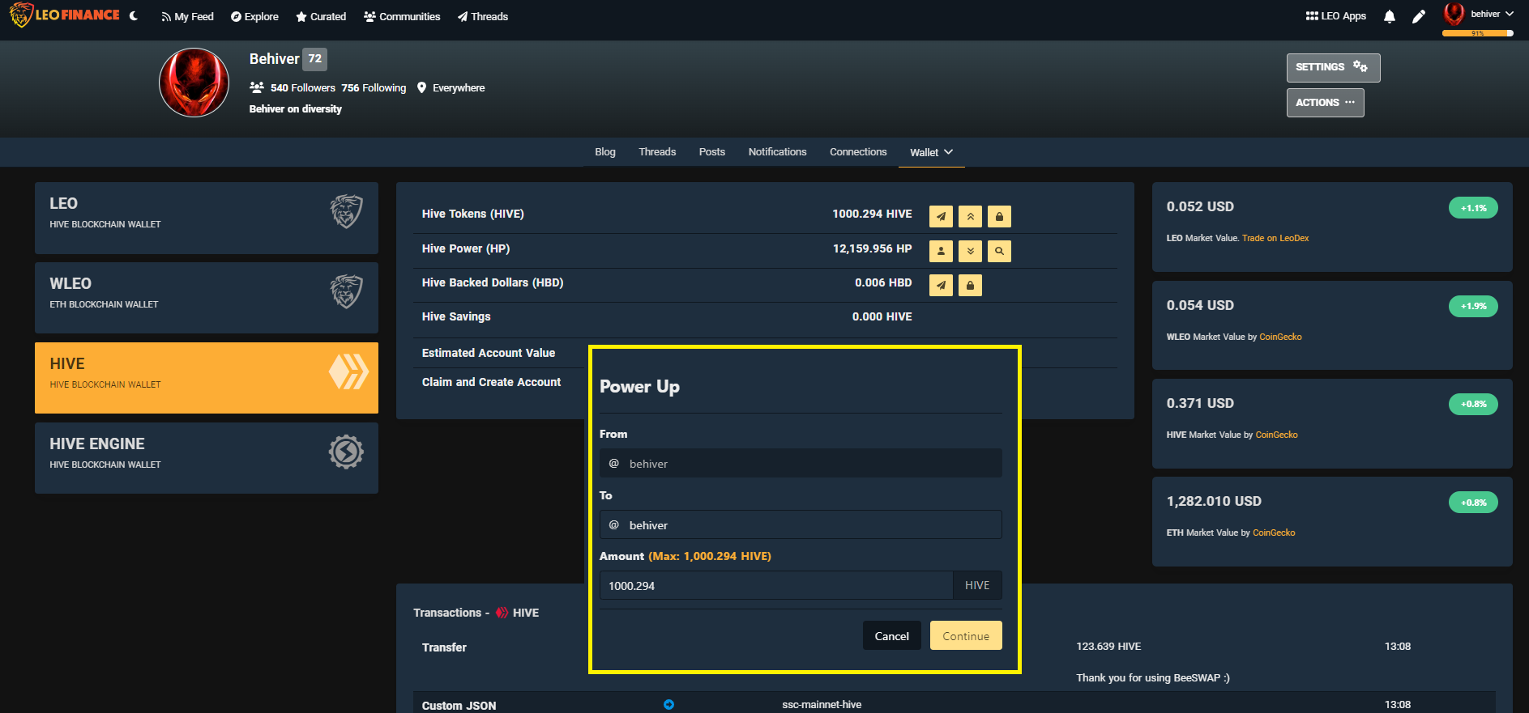Click the Amount input showing 1000.294
The image size is (1529, 713).
pos(776,585)
